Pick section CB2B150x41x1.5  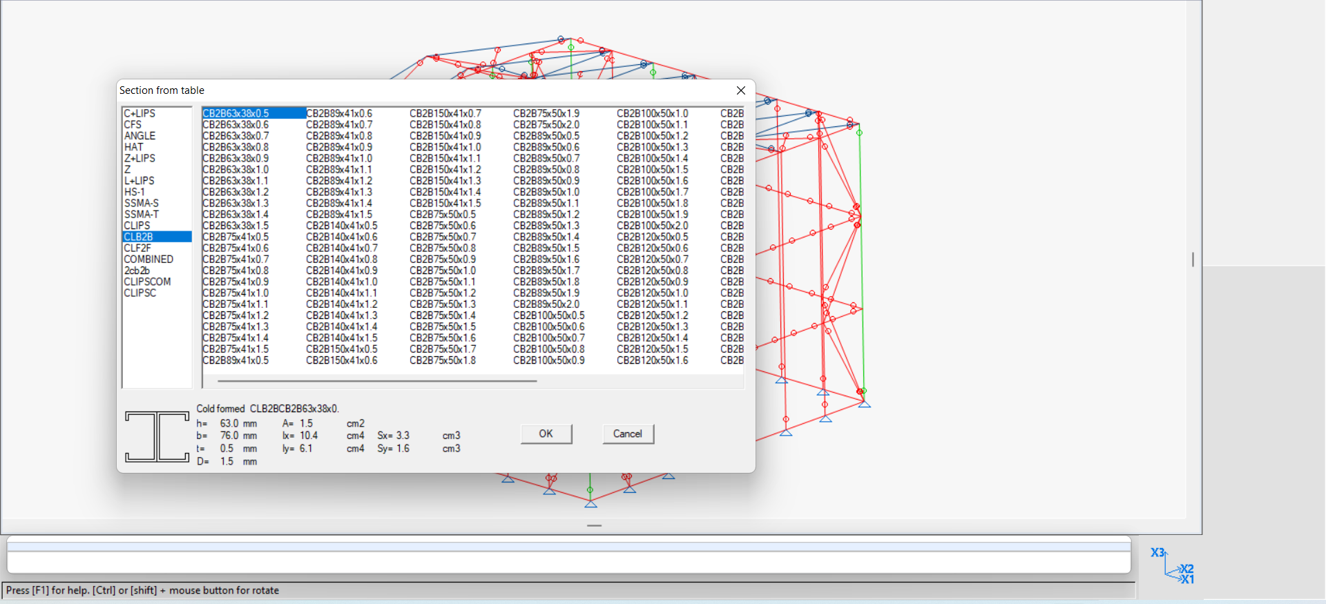pyautogui.click(x=445, y=203)
